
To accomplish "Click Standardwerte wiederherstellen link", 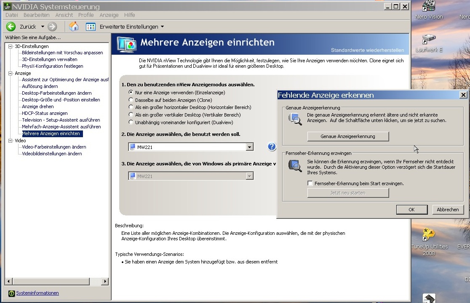I will [x=368, y=50].
